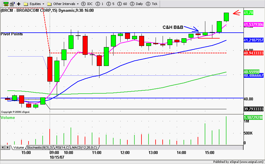Click the left tab scroll arrow

[3, 148]
